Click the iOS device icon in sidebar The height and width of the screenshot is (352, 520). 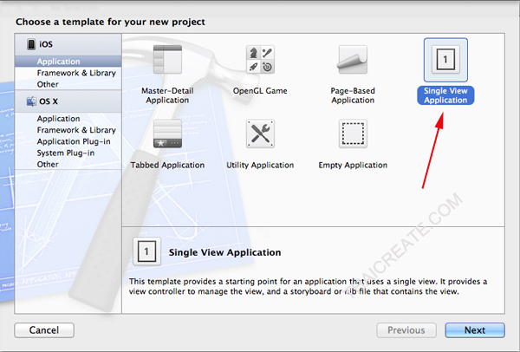31,44
